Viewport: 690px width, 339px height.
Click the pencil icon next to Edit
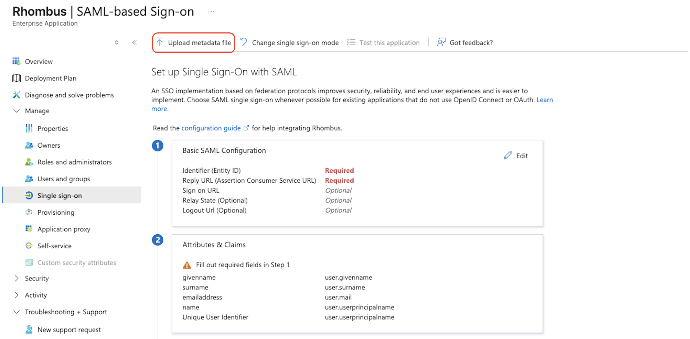pos(508,155)
